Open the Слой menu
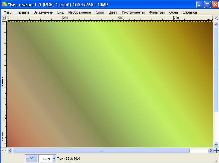Viewport: 219px width, 163px height. tap(100, 12)
